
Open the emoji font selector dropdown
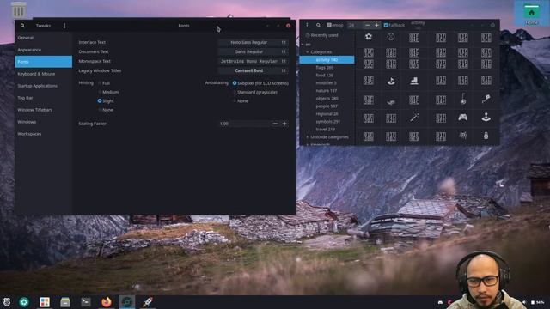[335, 25]
